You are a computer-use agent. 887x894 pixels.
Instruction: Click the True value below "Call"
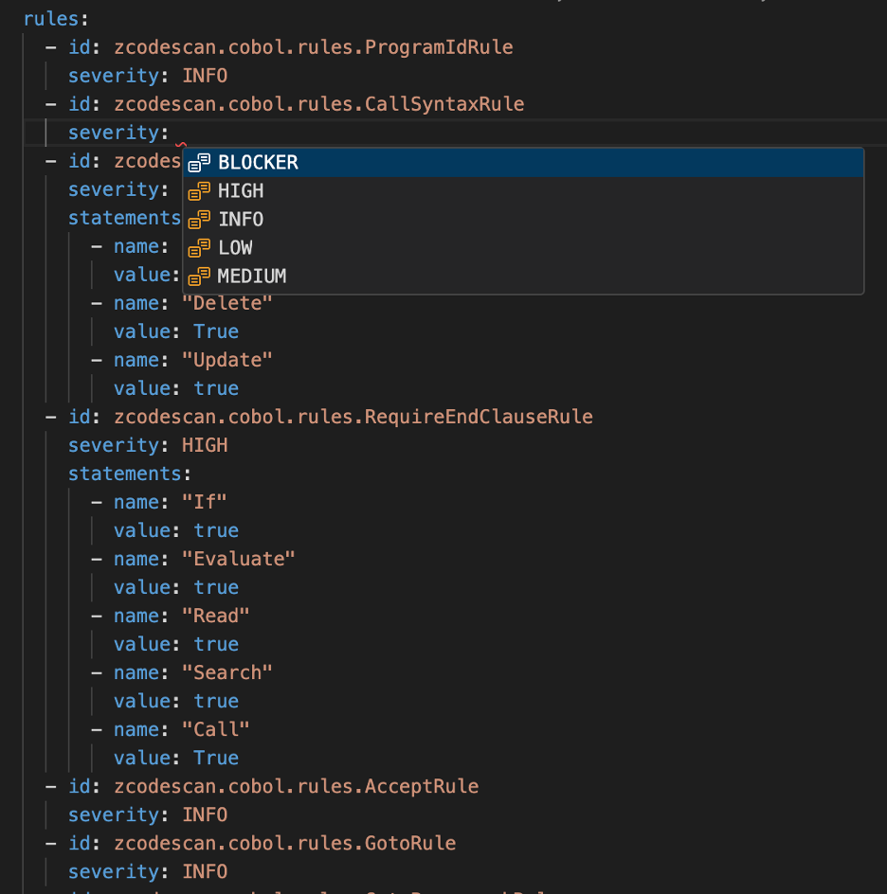click(x=216, y=758)
